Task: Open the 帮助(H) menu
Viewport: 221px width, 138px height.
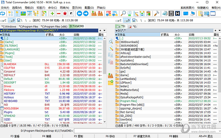Action: point(216,8)
